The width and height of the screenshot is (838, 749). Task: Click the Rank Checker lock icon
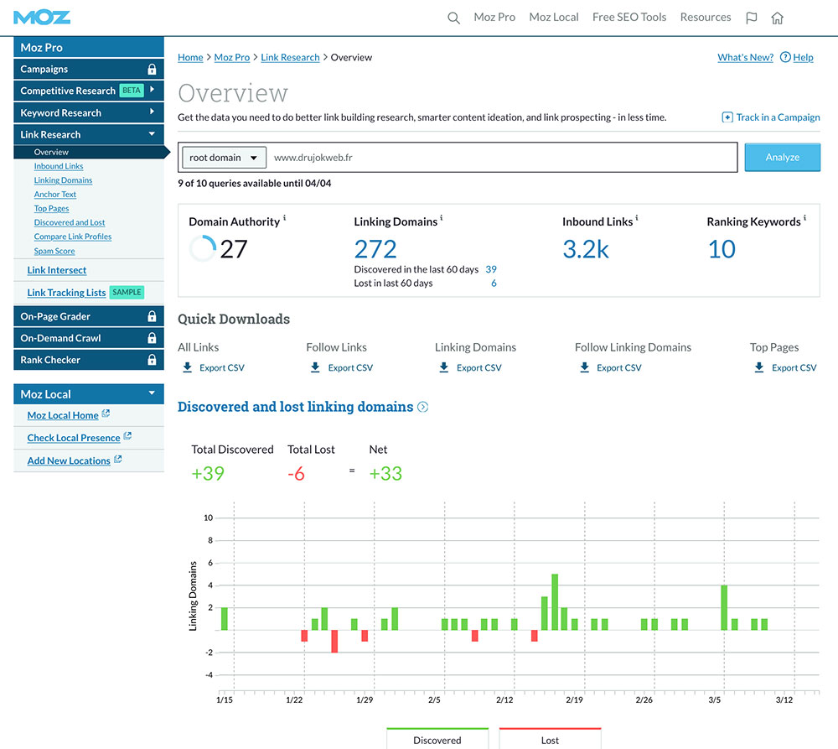tap(152, 360)
